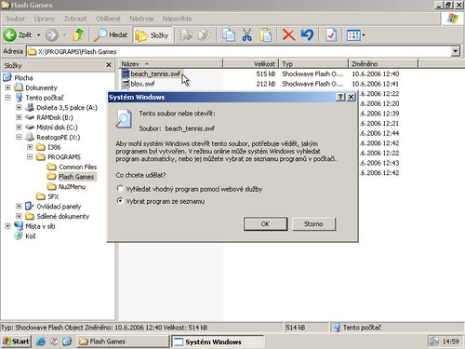
Task: Click the red X Delete icon
Action: tap(288, 35)
